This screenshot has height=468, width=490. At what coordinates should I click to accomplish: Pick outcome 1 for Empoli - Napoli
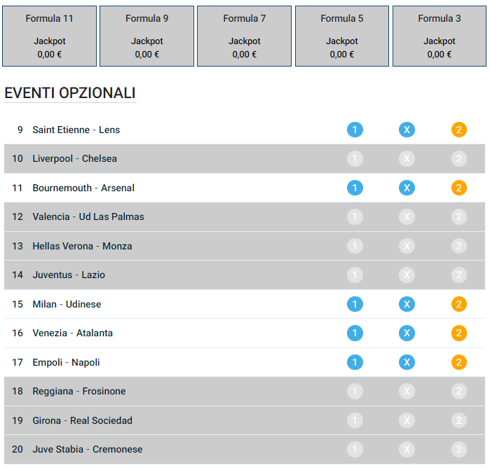(355, 362)
